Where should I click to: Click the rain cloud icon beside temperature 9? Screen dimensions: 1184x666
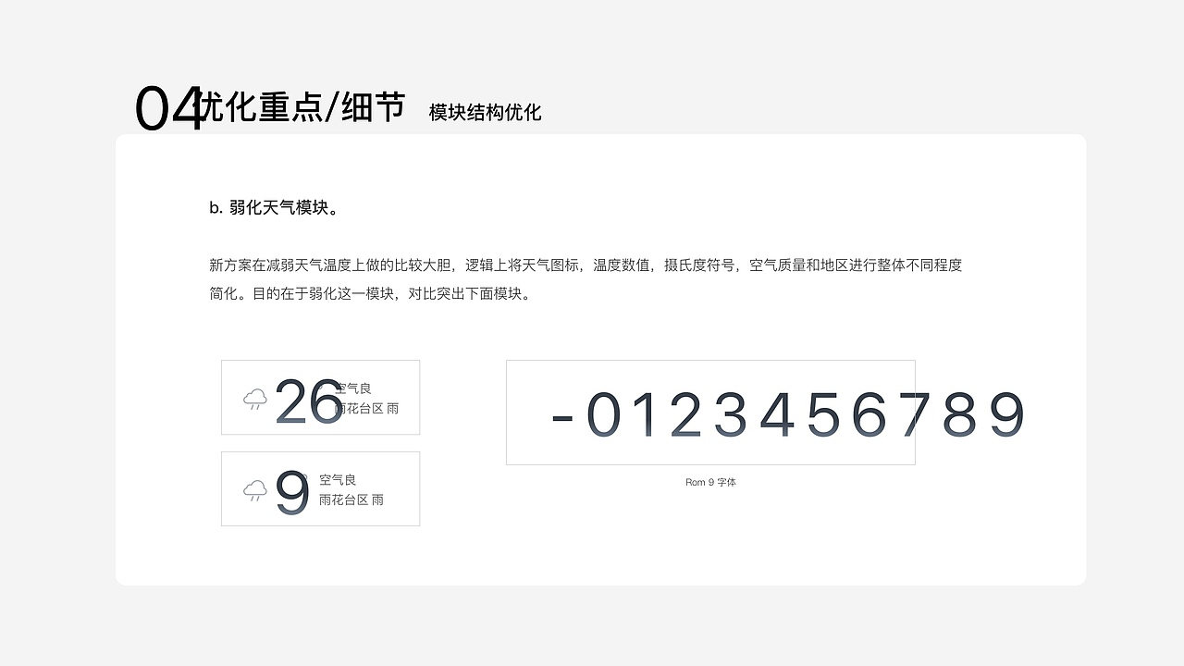click(254, 491)
